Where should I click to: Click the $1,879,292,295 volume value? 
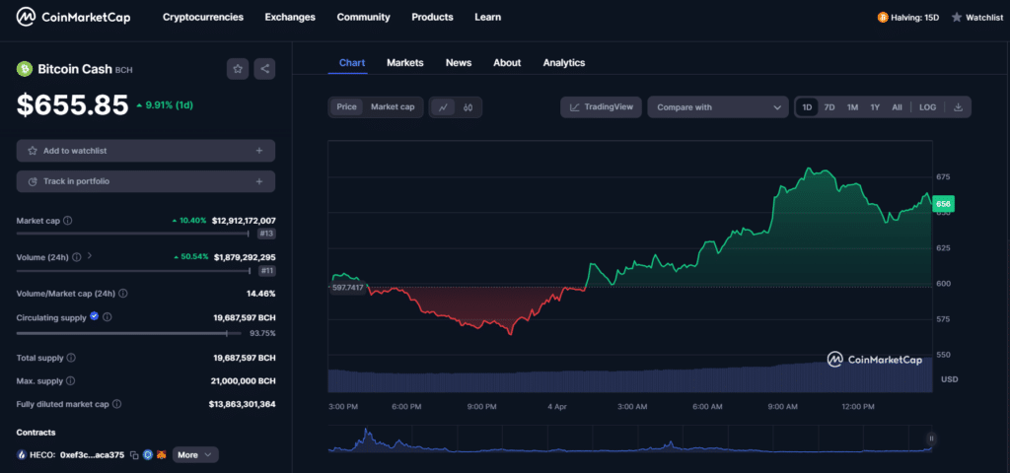point(245,257)
